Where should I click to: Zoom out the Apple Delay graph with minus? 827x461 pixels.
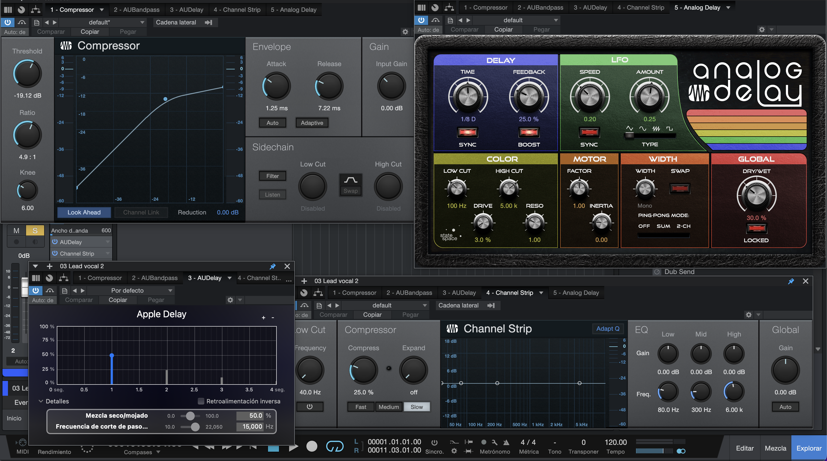[273, 318]
